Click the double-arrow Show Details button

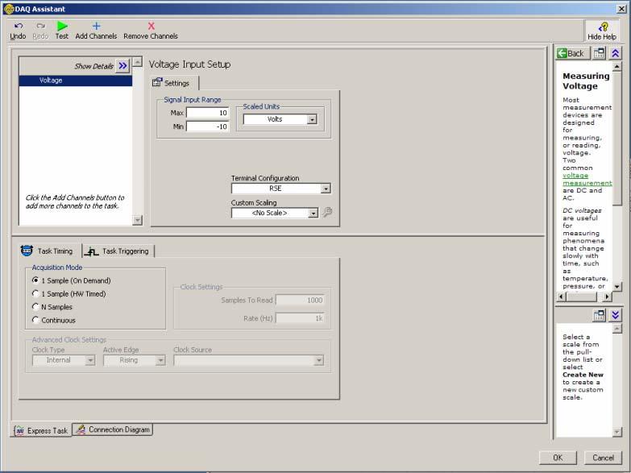tap(122, 65)
